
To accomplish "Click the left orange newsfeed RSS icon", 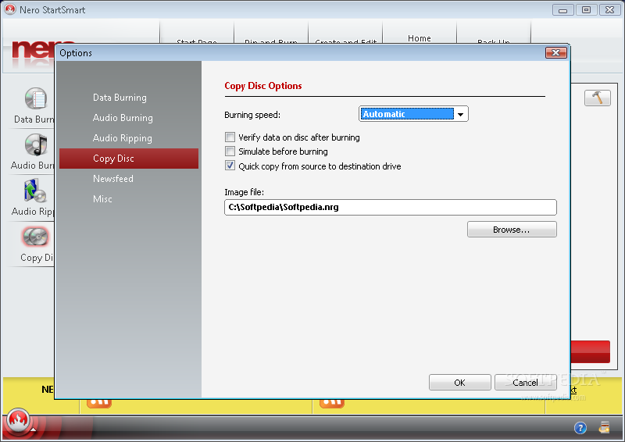I will coord(99,402).
